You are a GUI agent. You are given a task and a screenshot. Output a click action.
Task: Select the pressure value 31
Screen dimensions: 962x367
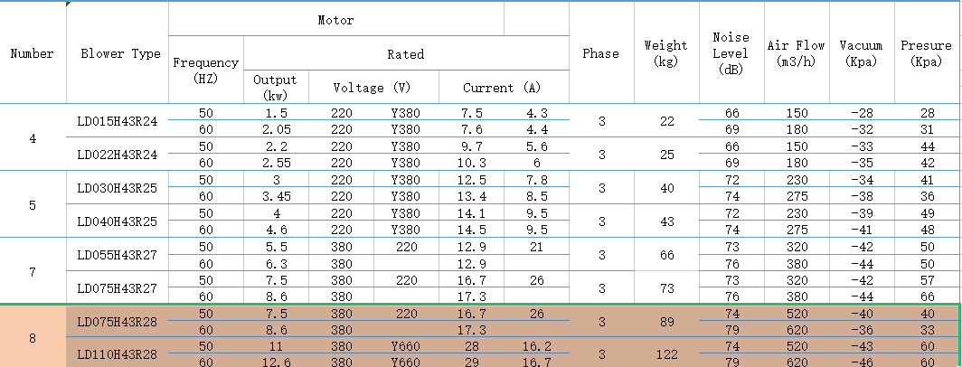click(x=927, y=129)
